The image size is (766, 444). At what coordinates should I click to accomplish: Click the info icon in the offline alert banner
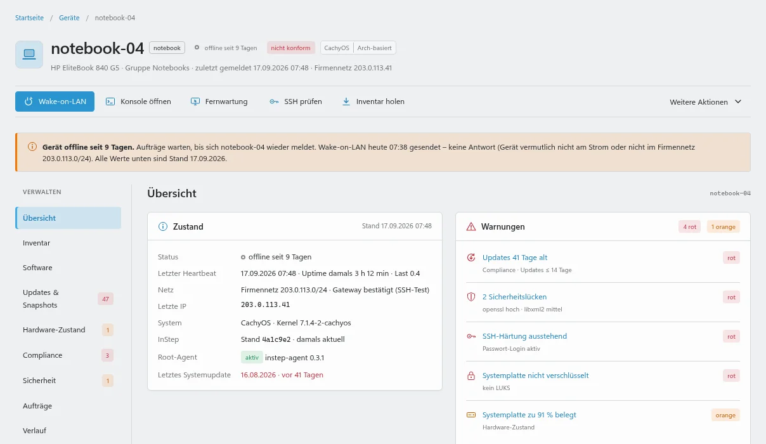[x=32, y=147]
